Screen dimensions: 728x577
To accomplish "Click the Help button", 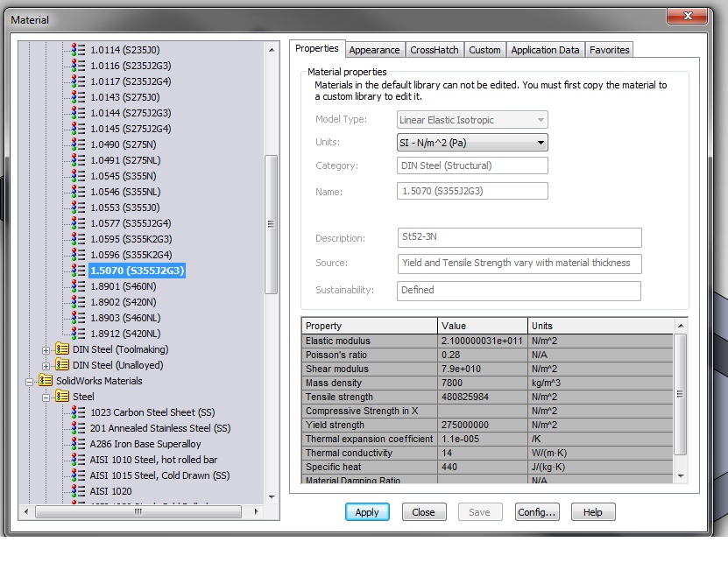I will point(593,512).
